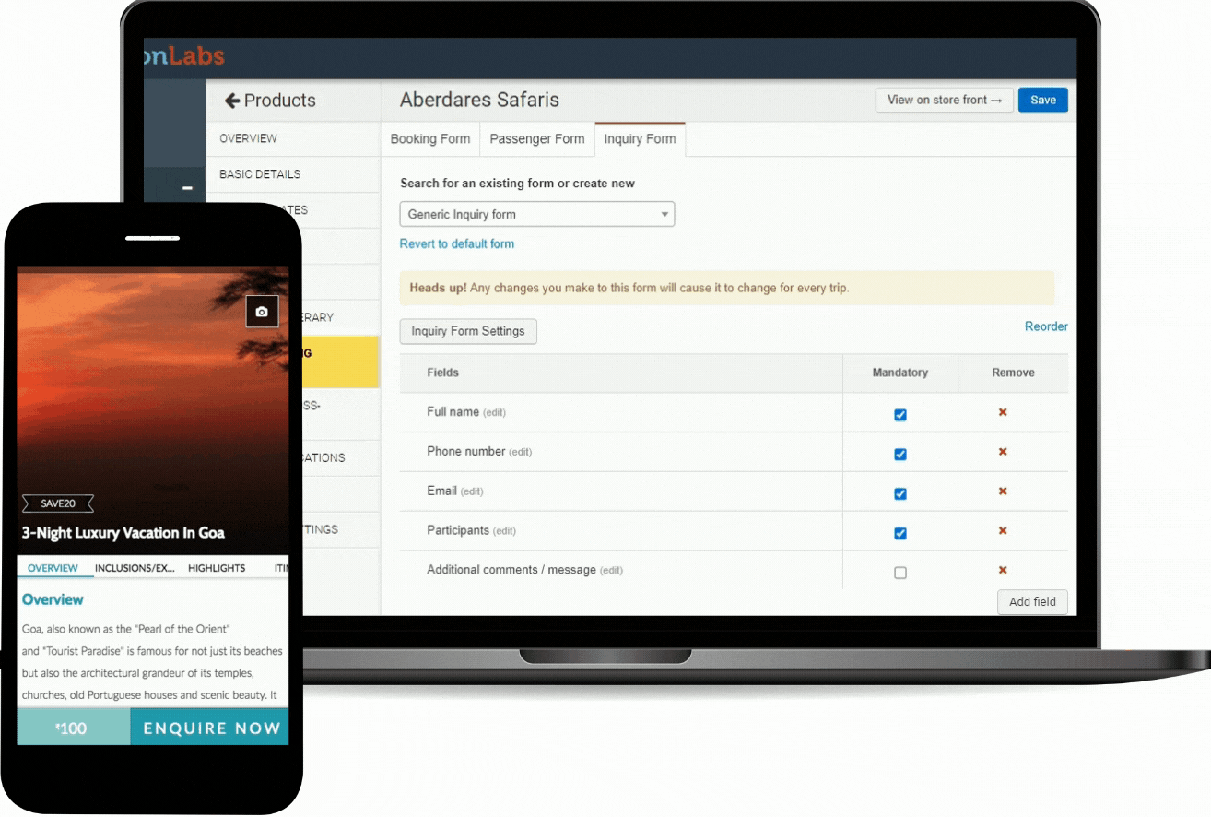The height and width of the screenshot is (817, 1211).
Task: Click the camera icon on phone photo
Action: pos(262,312)
